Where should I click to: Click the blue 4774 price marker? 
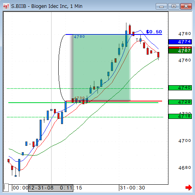(x=180, y=42)
